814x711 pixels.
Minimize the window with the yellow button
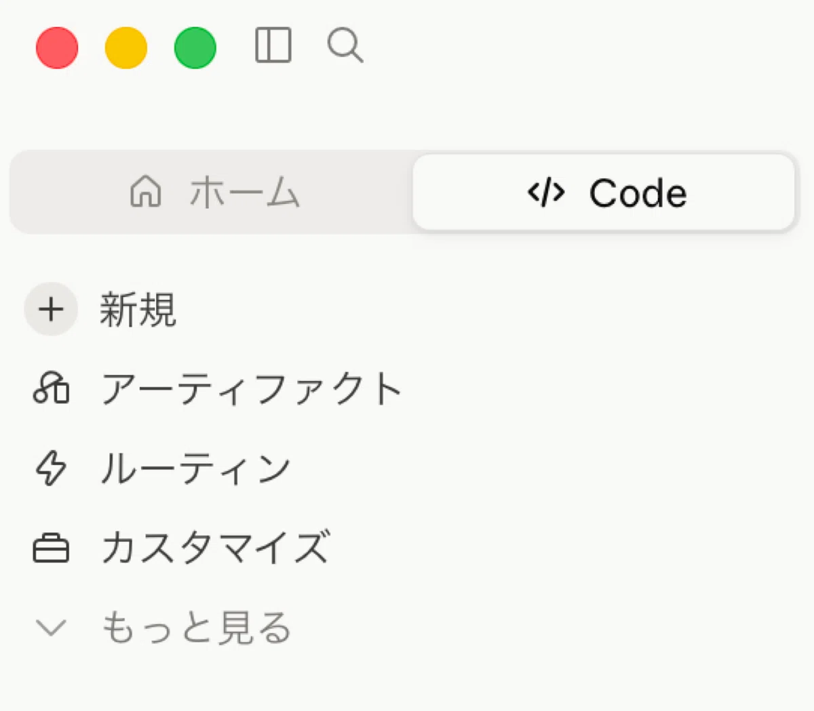126,47
